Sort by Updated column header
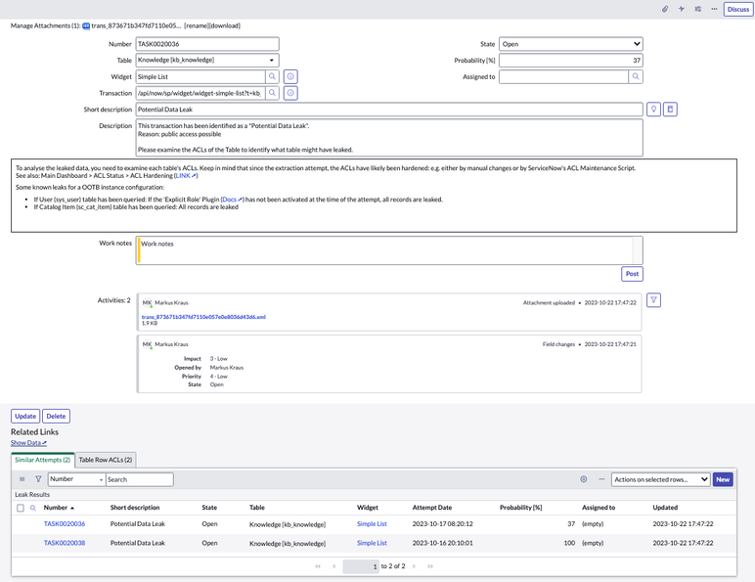The height and width of the screenshot is (582, 755). (665, 508)
